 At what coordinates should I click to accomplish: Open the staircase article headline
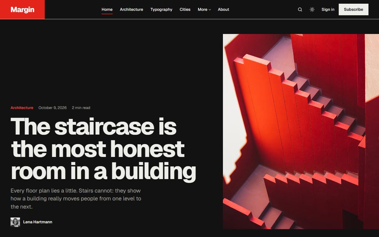coord(103,149)
